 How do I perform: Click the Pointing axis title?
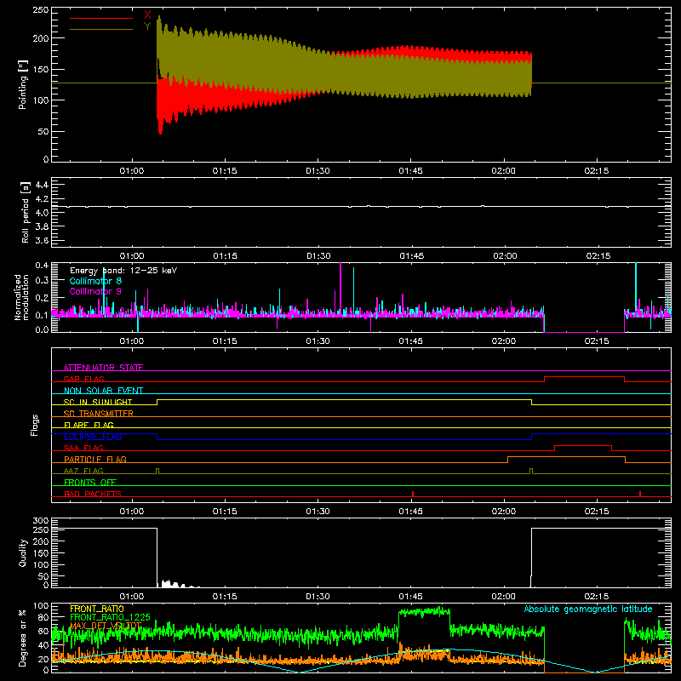23,84
